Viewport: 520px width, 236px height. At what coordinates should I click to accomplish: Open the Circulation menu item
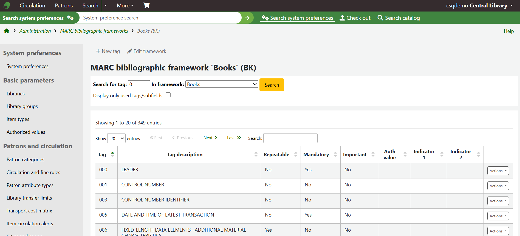click(32, 5)
